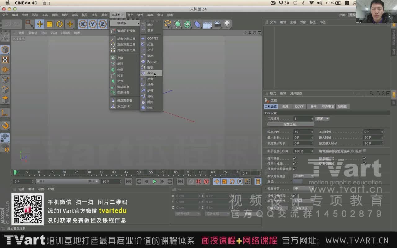The width and height of the screenshot is (397, 248).
Task: Select polygons mode cube icon in sidebar
Action: tap(5, 100)
